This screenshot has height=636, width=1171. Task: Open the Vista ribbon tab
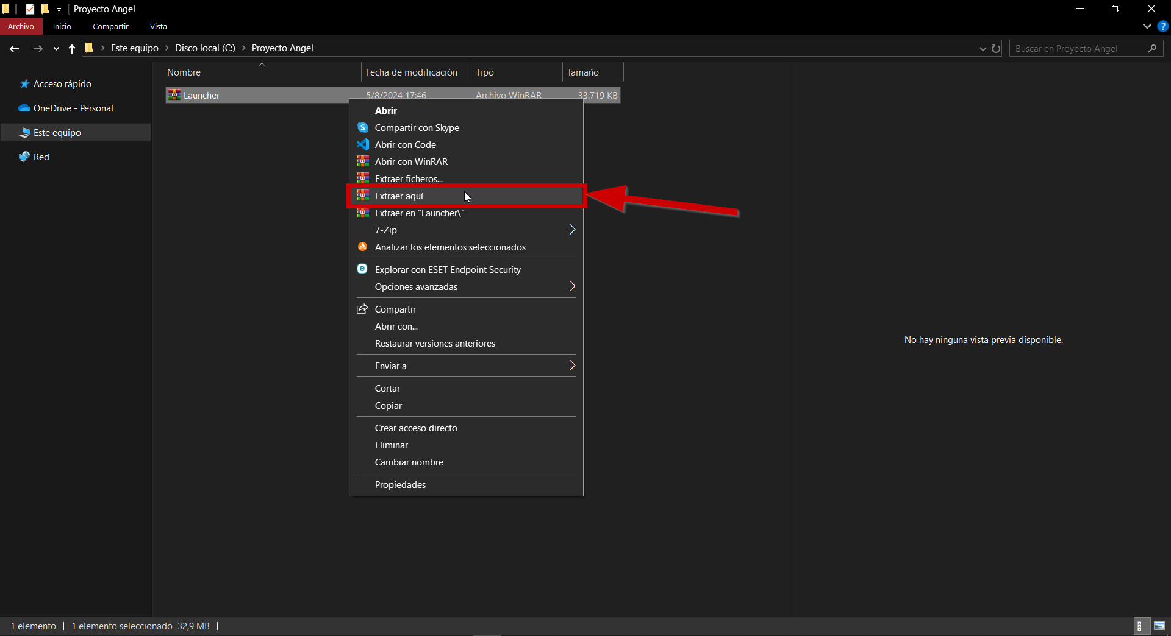click(x=158, y=26)
